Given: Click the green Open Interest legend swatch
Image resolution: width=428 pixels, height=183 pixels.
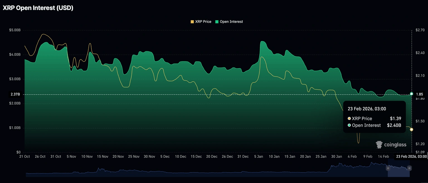Looking at the screenshot, I should click(217, 22).
